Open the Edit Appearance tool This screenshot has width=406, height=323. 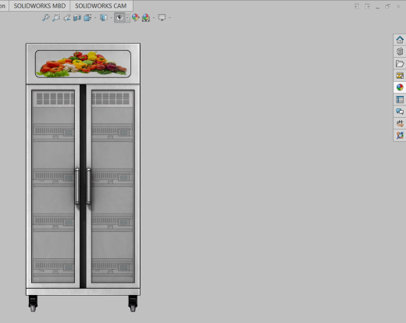(135, 18)
